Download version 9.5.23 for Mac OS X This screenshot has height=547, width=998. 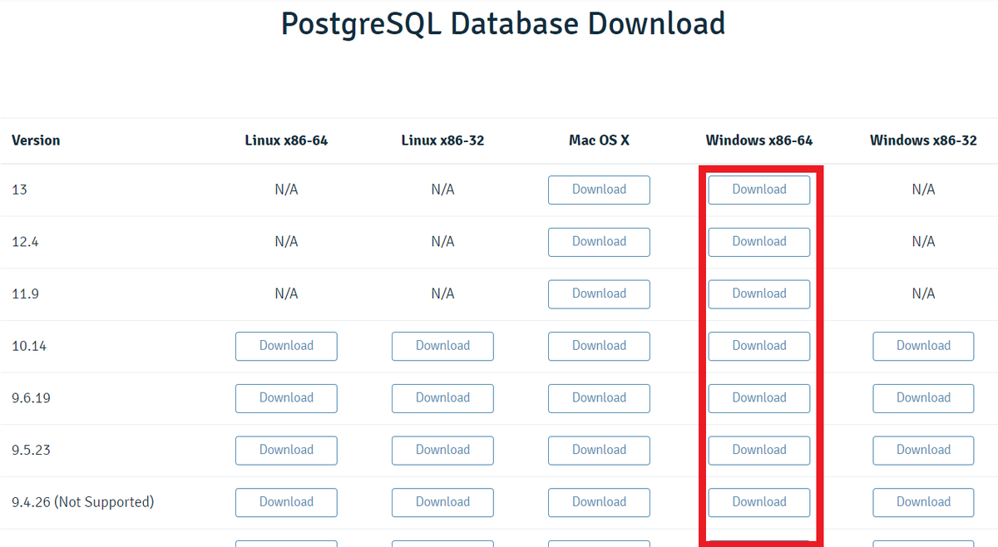(x=599, y=450)
